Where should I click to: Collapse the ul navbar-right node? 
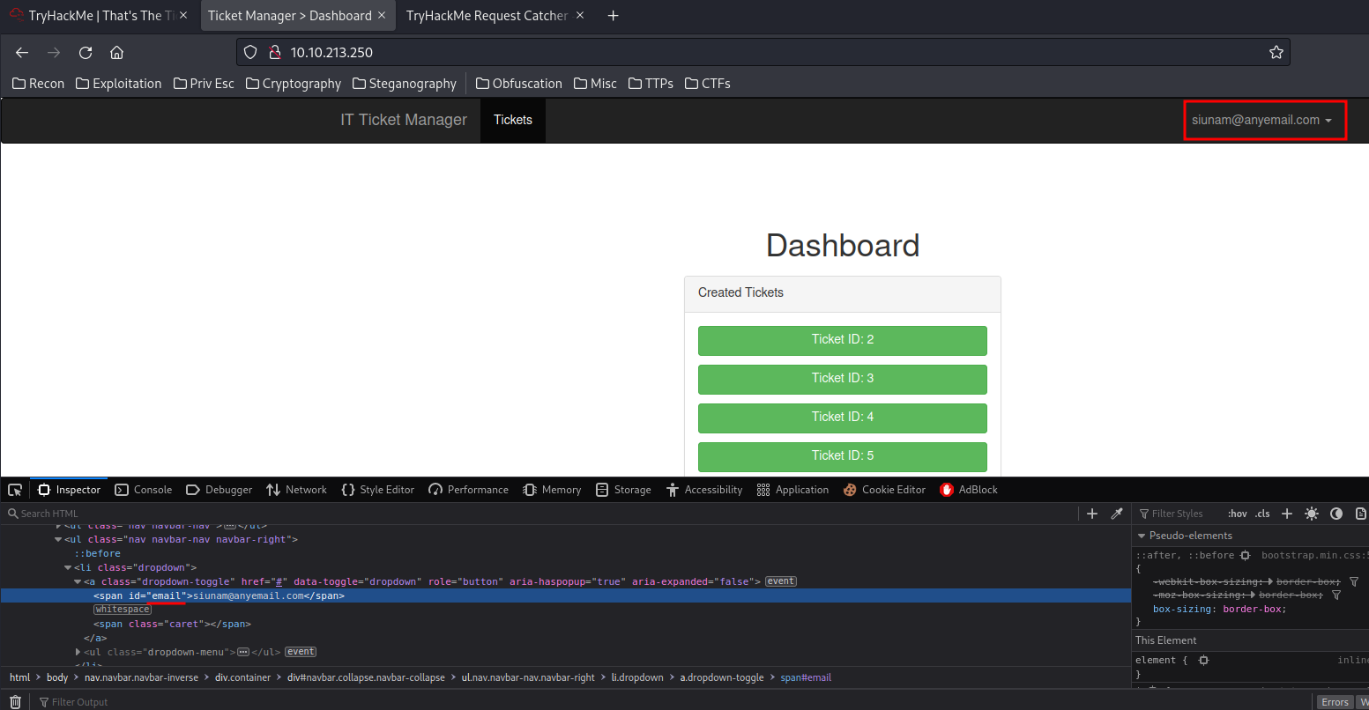point(58,540)
